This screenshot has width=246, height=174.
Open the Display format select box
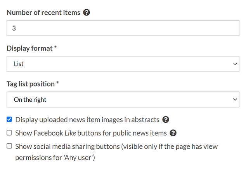123,64
